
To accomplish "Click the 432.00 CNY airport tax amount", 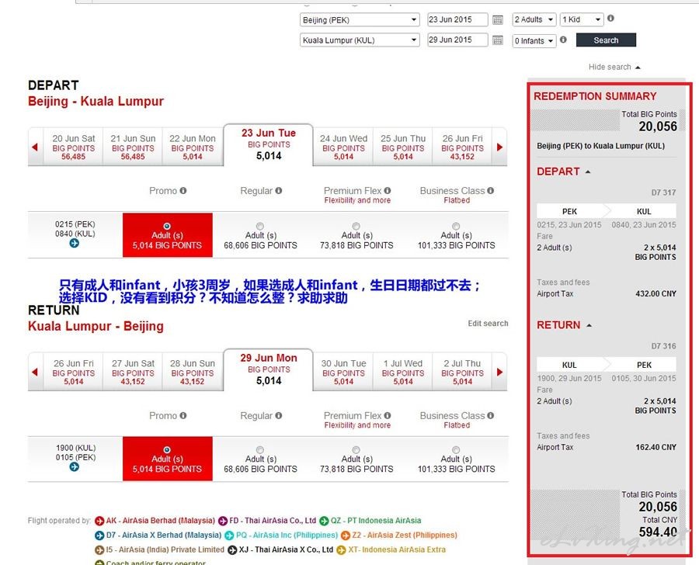I will pos(656,293).
